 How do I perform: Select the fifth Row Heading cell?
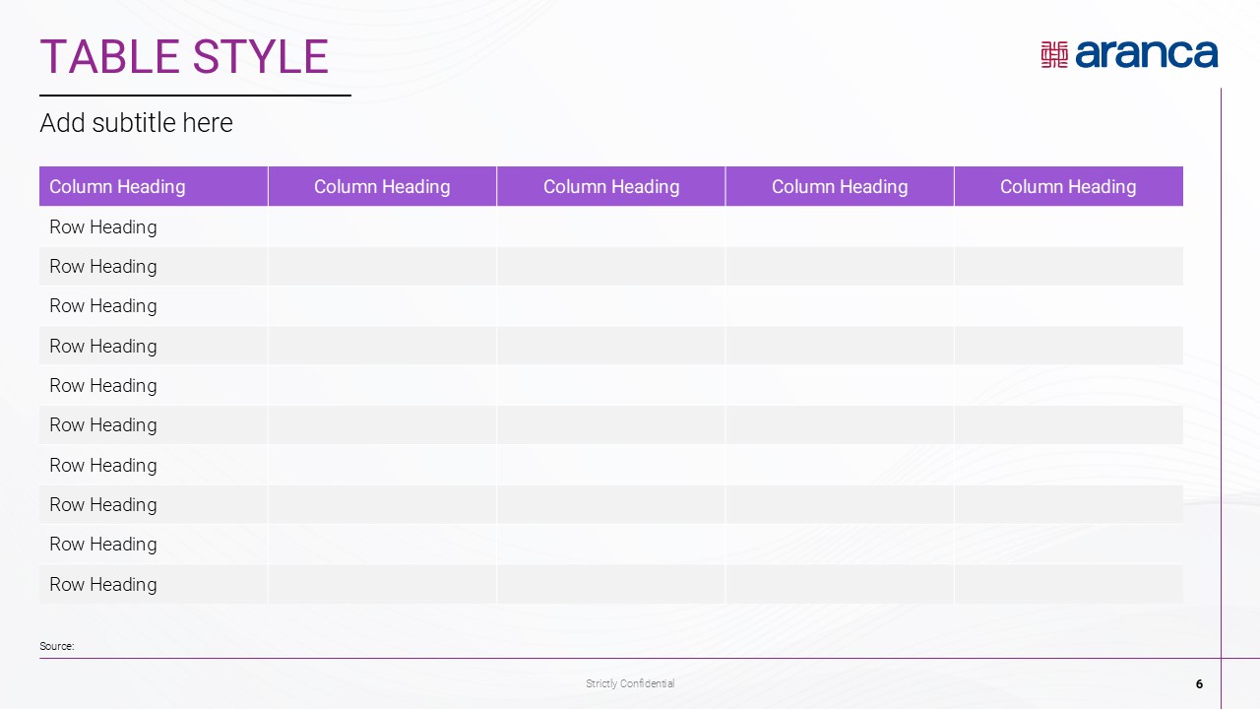103,386
